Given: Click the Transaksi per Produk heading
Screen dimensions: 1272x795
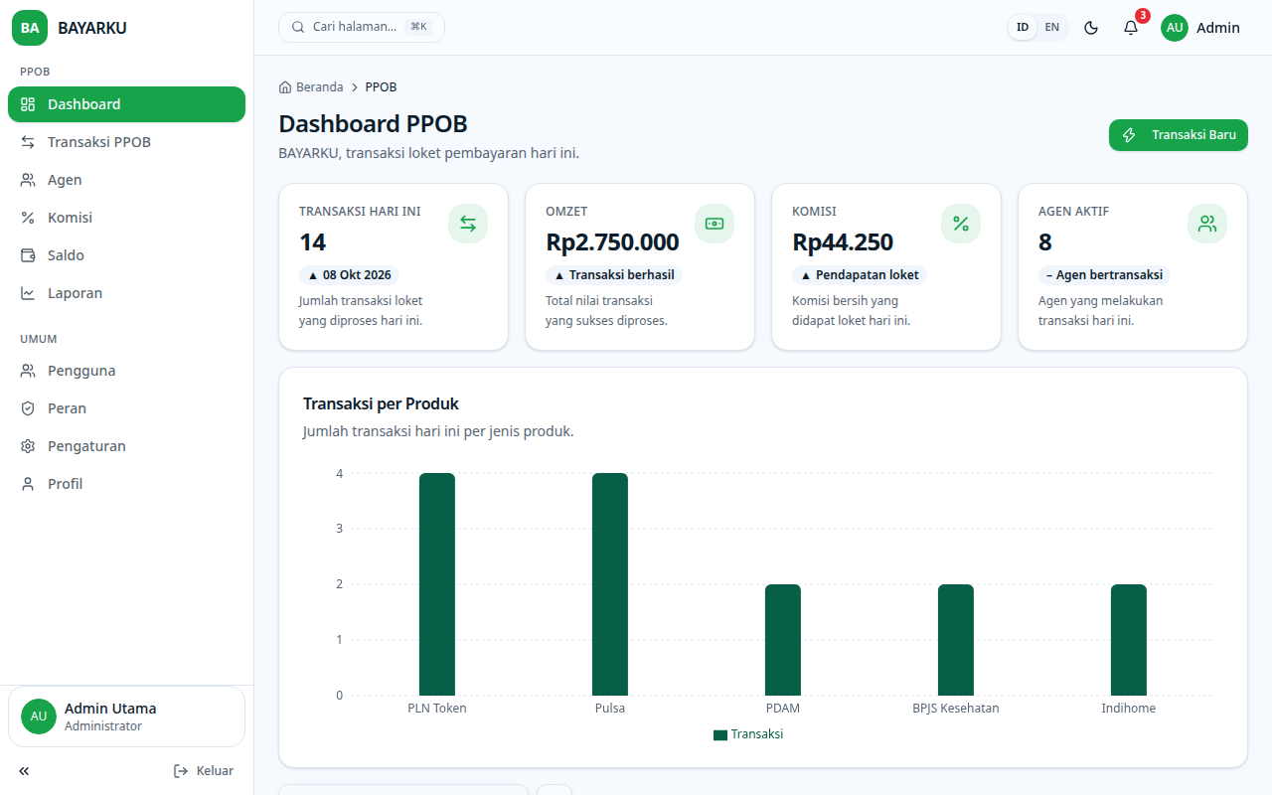Looking at the screenshot, I should pyautogui.click(x=381, y=403).
